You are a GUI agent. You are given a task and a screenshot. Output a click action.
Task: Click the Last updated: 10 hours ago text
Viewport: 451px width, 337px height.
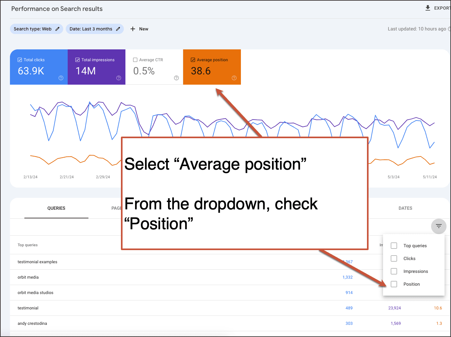tap(417, 29)
